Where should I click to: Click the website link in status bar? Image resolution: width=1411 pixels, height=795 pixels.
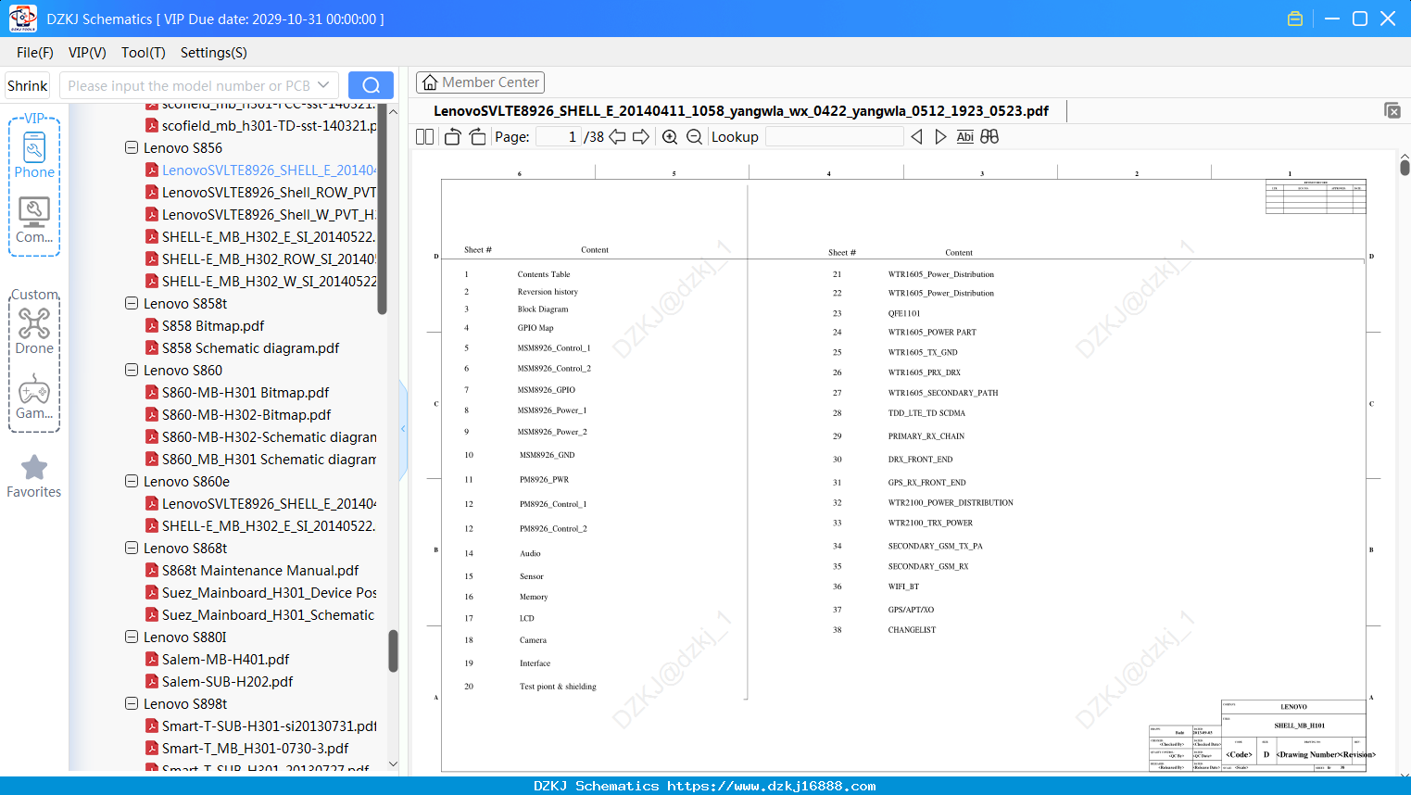[x=772, y=786]
